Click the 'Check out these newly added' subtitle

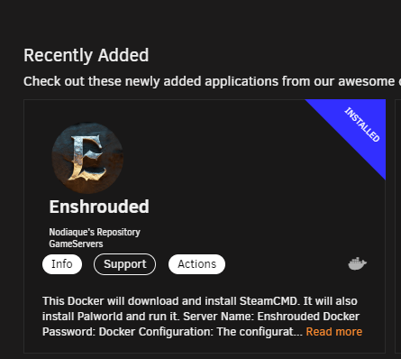click(x=212, y=81)
